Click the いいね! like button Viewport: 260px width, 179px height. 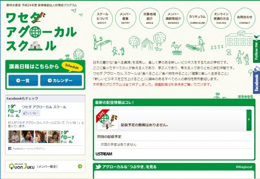click(x=31, y=113)
